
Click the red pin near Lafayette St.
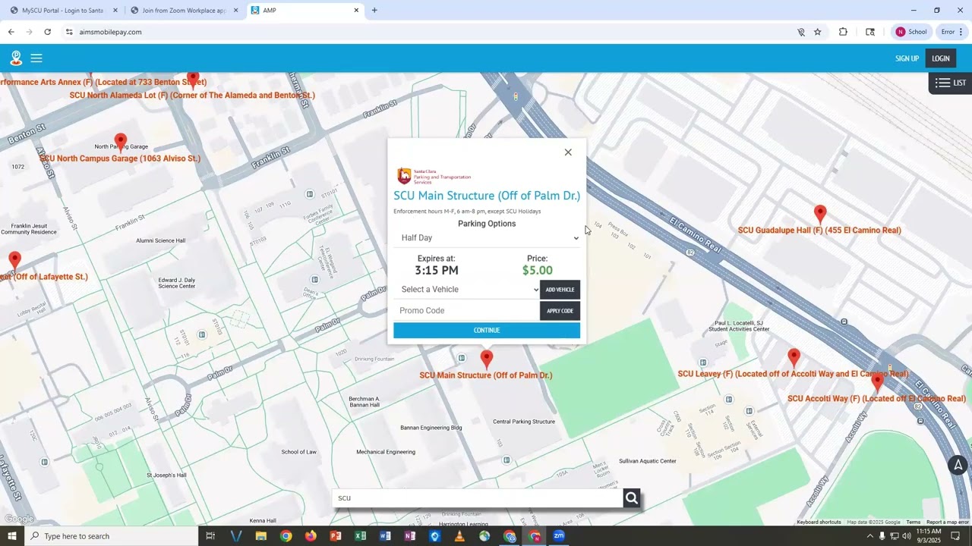click(14, 262)
